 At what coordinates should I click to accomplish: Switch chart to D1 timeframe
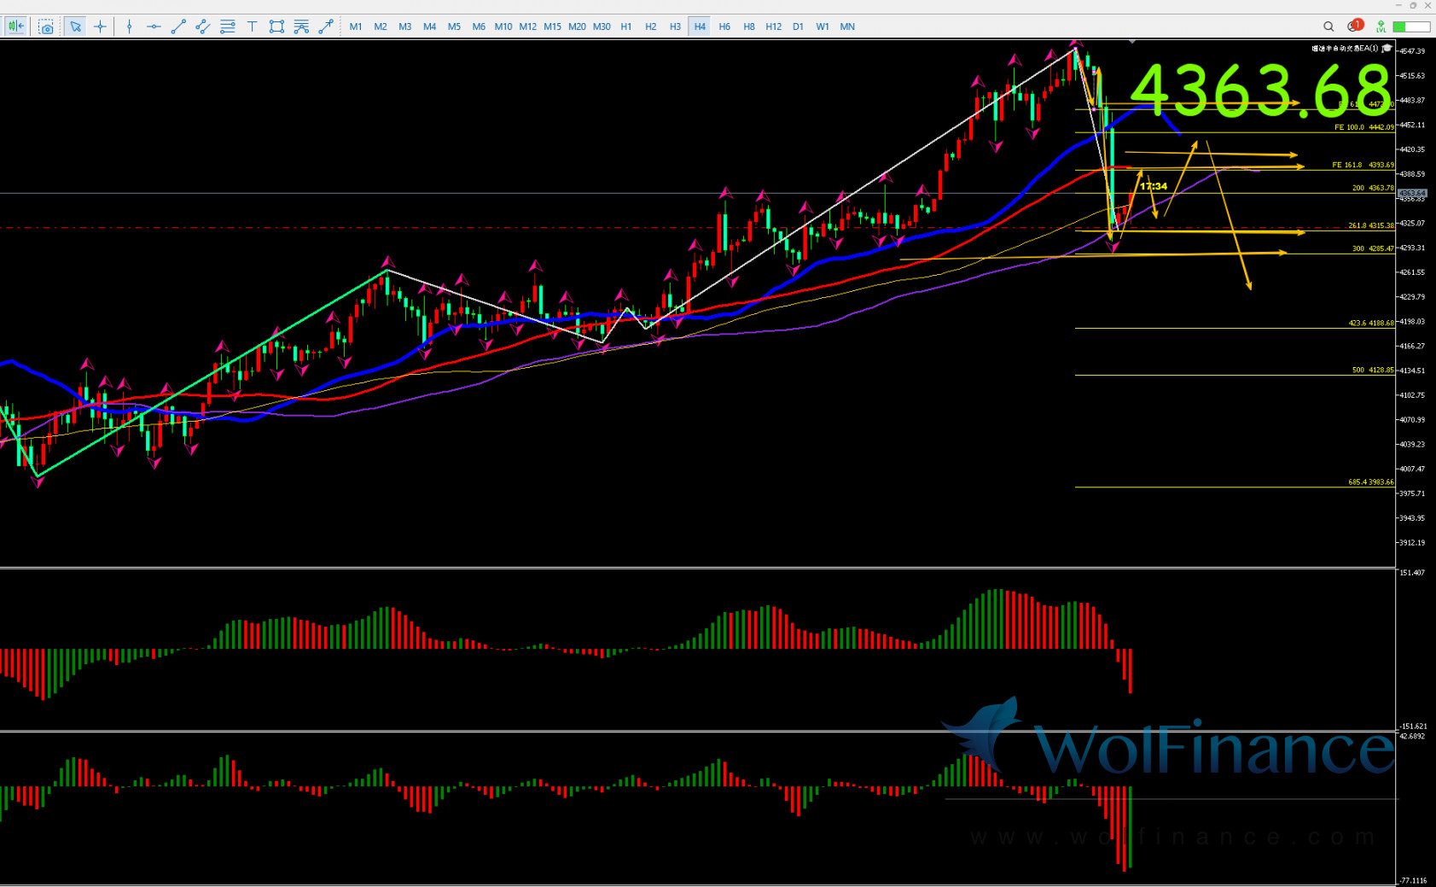coord(798,26)
